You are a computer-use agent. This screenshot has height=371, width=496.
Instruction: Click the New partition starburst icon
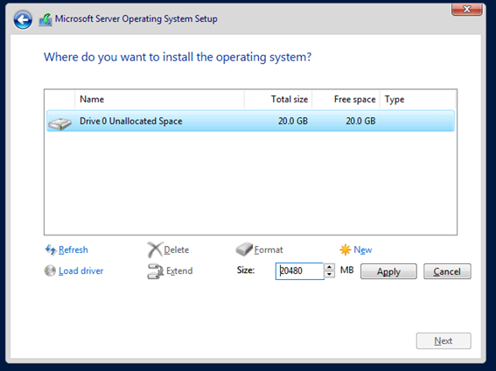pyautogui.click(x=346, y=250)
